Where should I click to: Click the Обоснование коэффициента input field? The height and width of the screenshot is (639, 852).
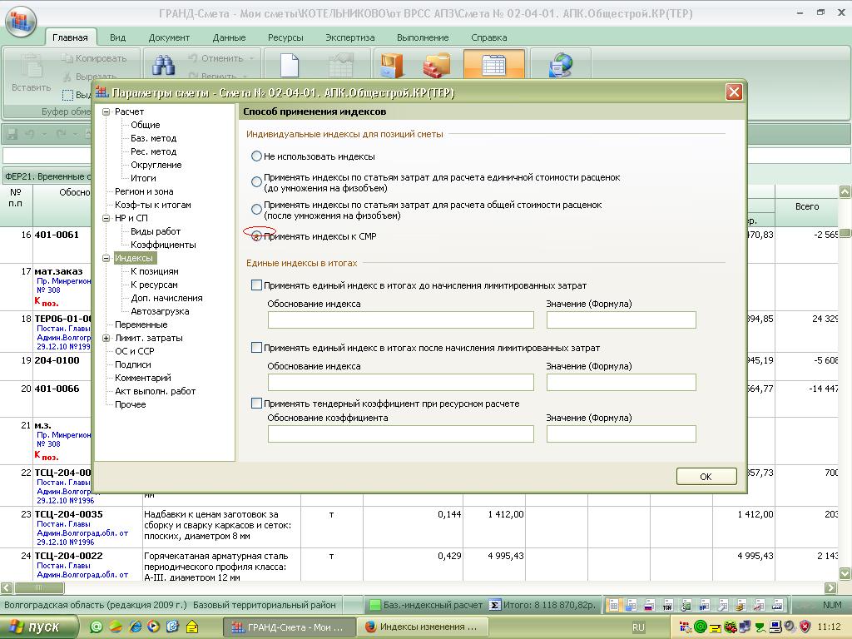coord(400,433)
